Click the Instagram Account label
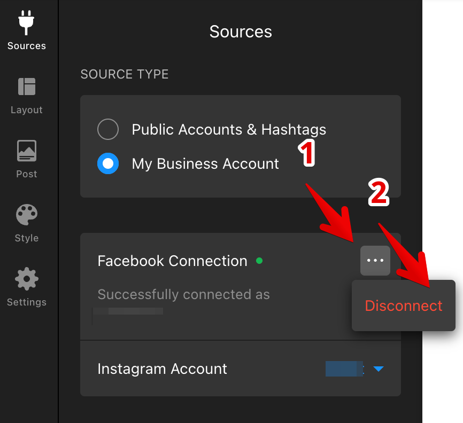The image size is (463, 423). tap(162, 369)
